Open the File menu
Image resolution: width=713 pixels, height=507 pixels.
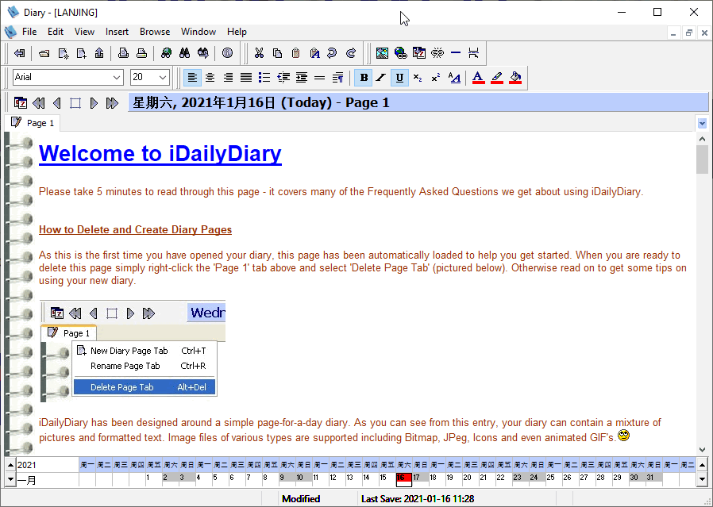[29, 32]
